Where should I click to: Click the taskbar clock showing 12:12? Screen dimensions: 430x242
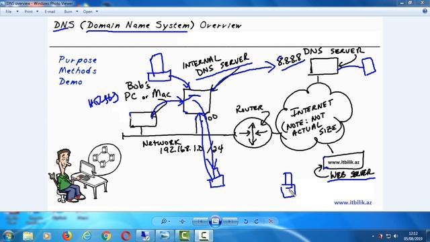413,236
